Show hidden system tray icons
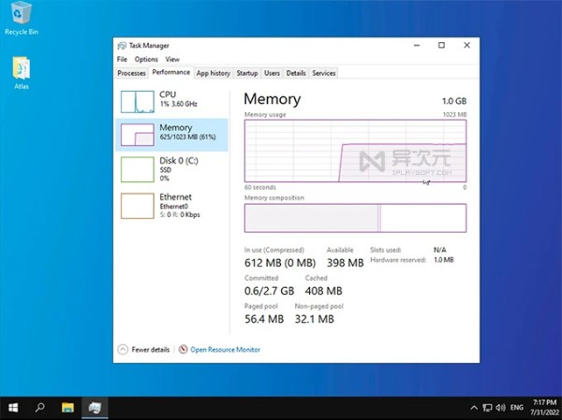 pos(474,408)
